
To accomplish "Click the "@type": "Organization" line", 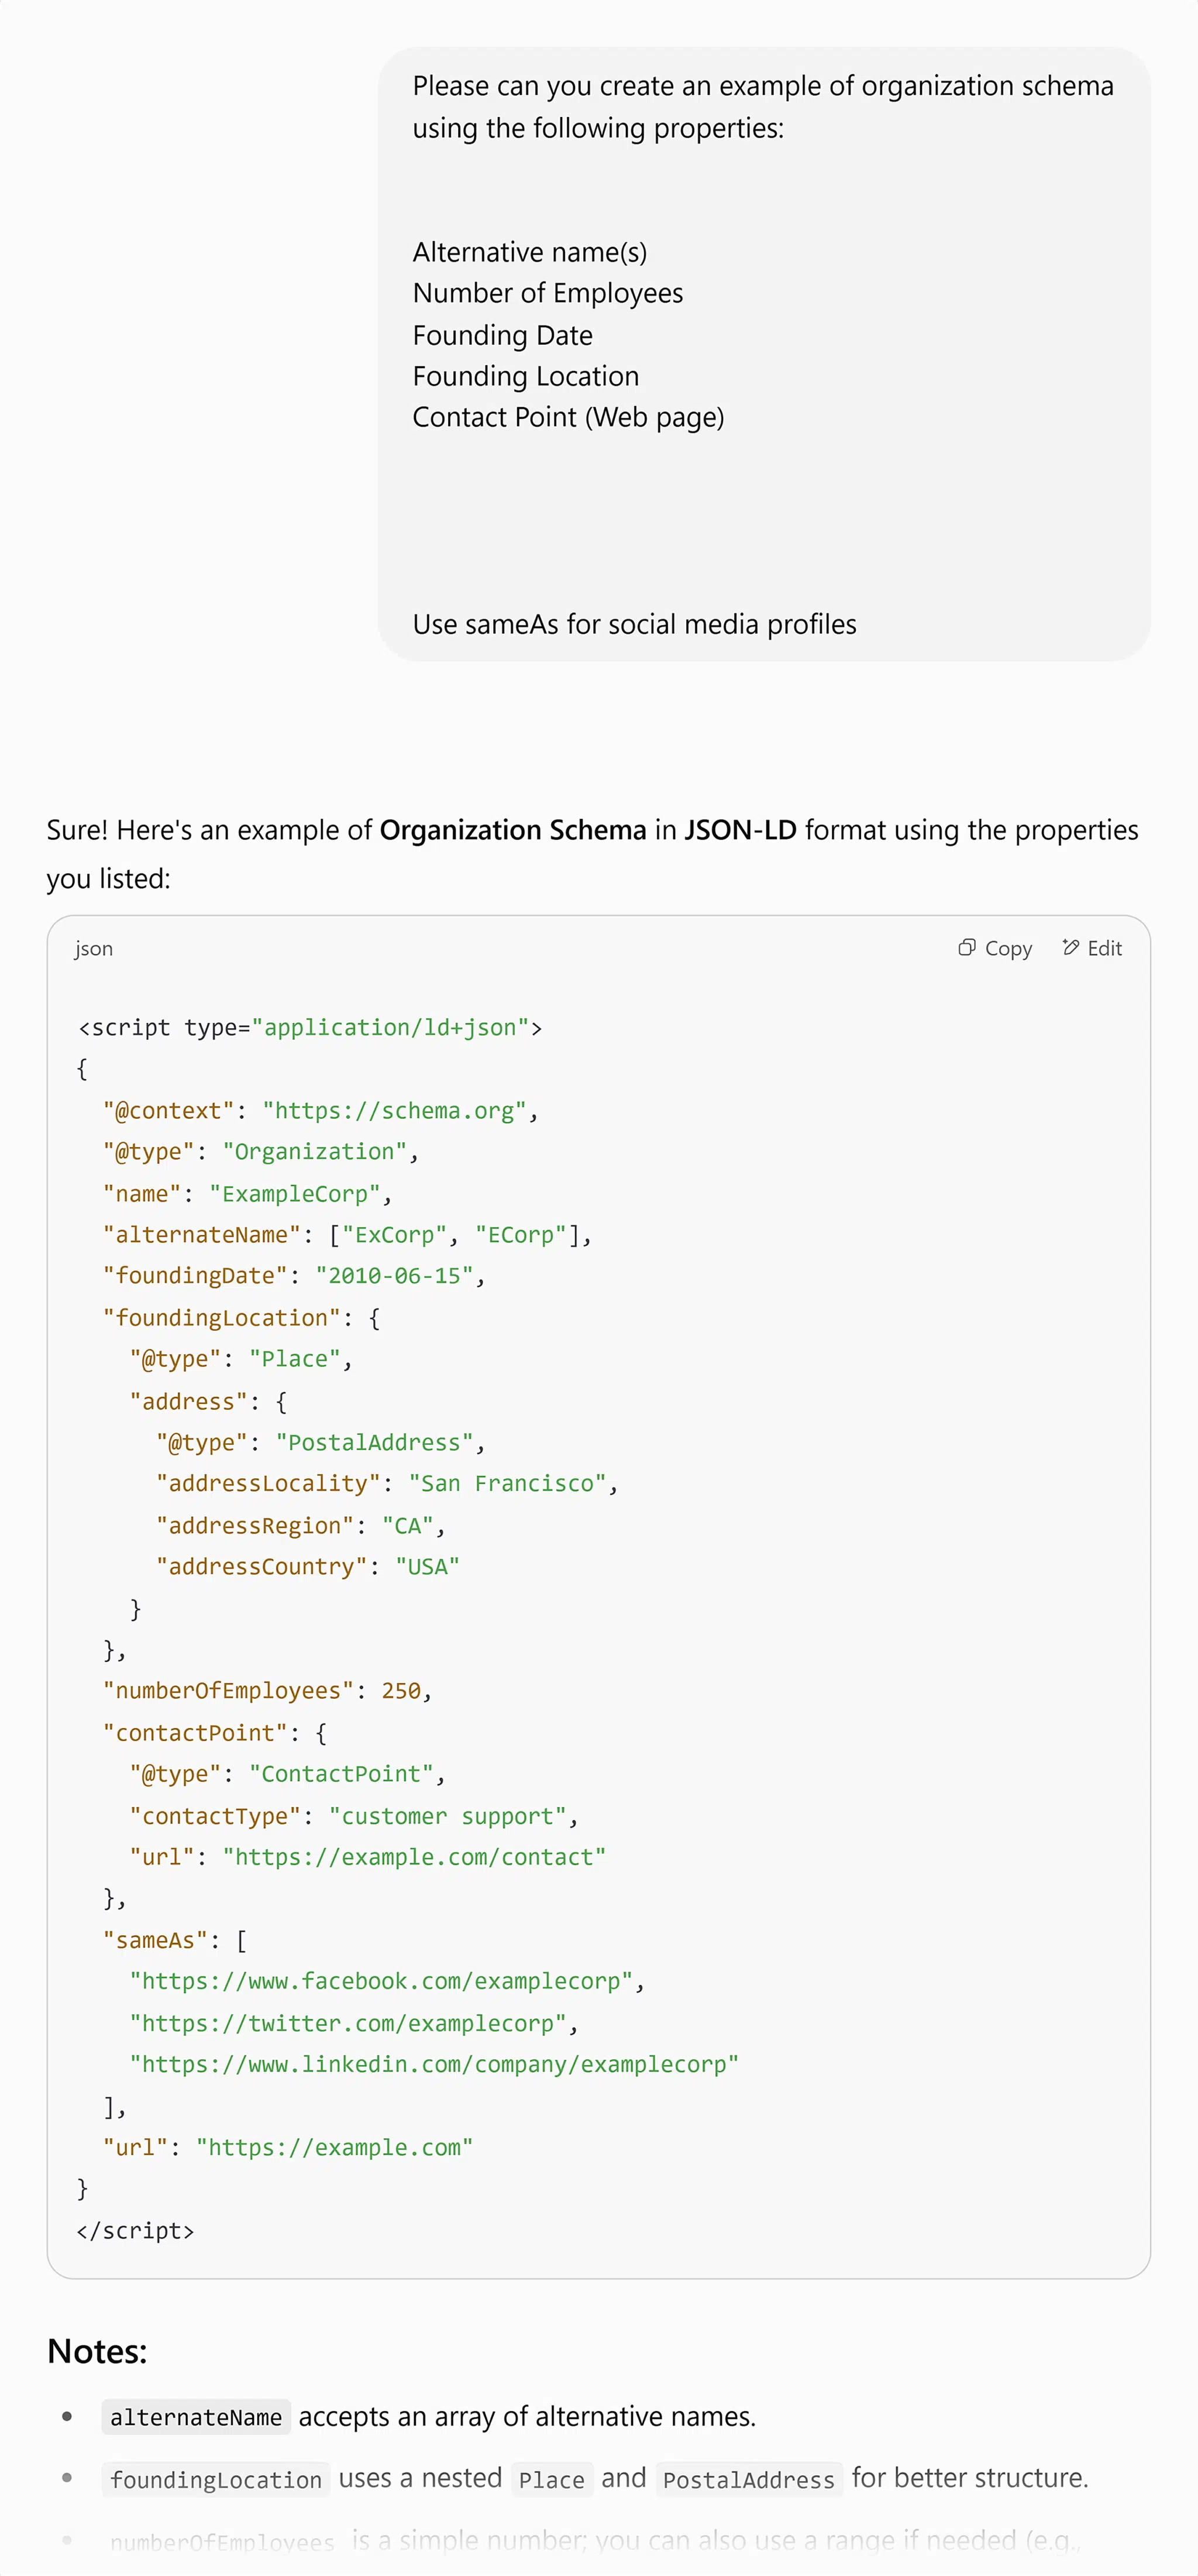I will click(x=261, y=1152).
